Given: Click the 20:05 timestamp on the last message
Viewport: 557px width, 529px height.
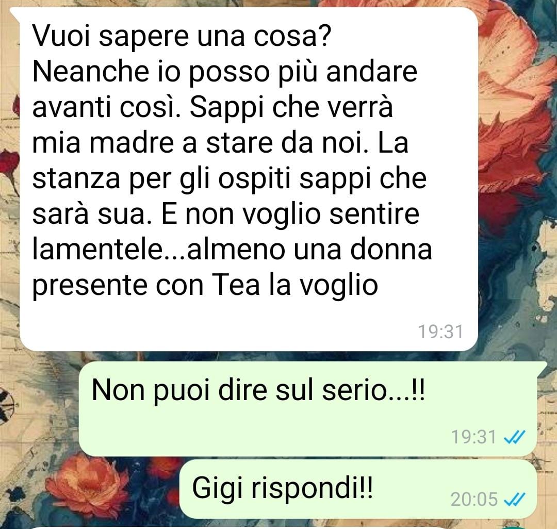Looking at the screenshot, I should [474, 500].
